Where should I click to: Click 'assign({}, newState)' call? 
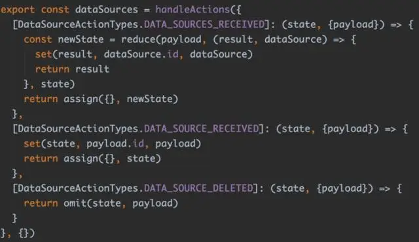click(x=120, y=99)
